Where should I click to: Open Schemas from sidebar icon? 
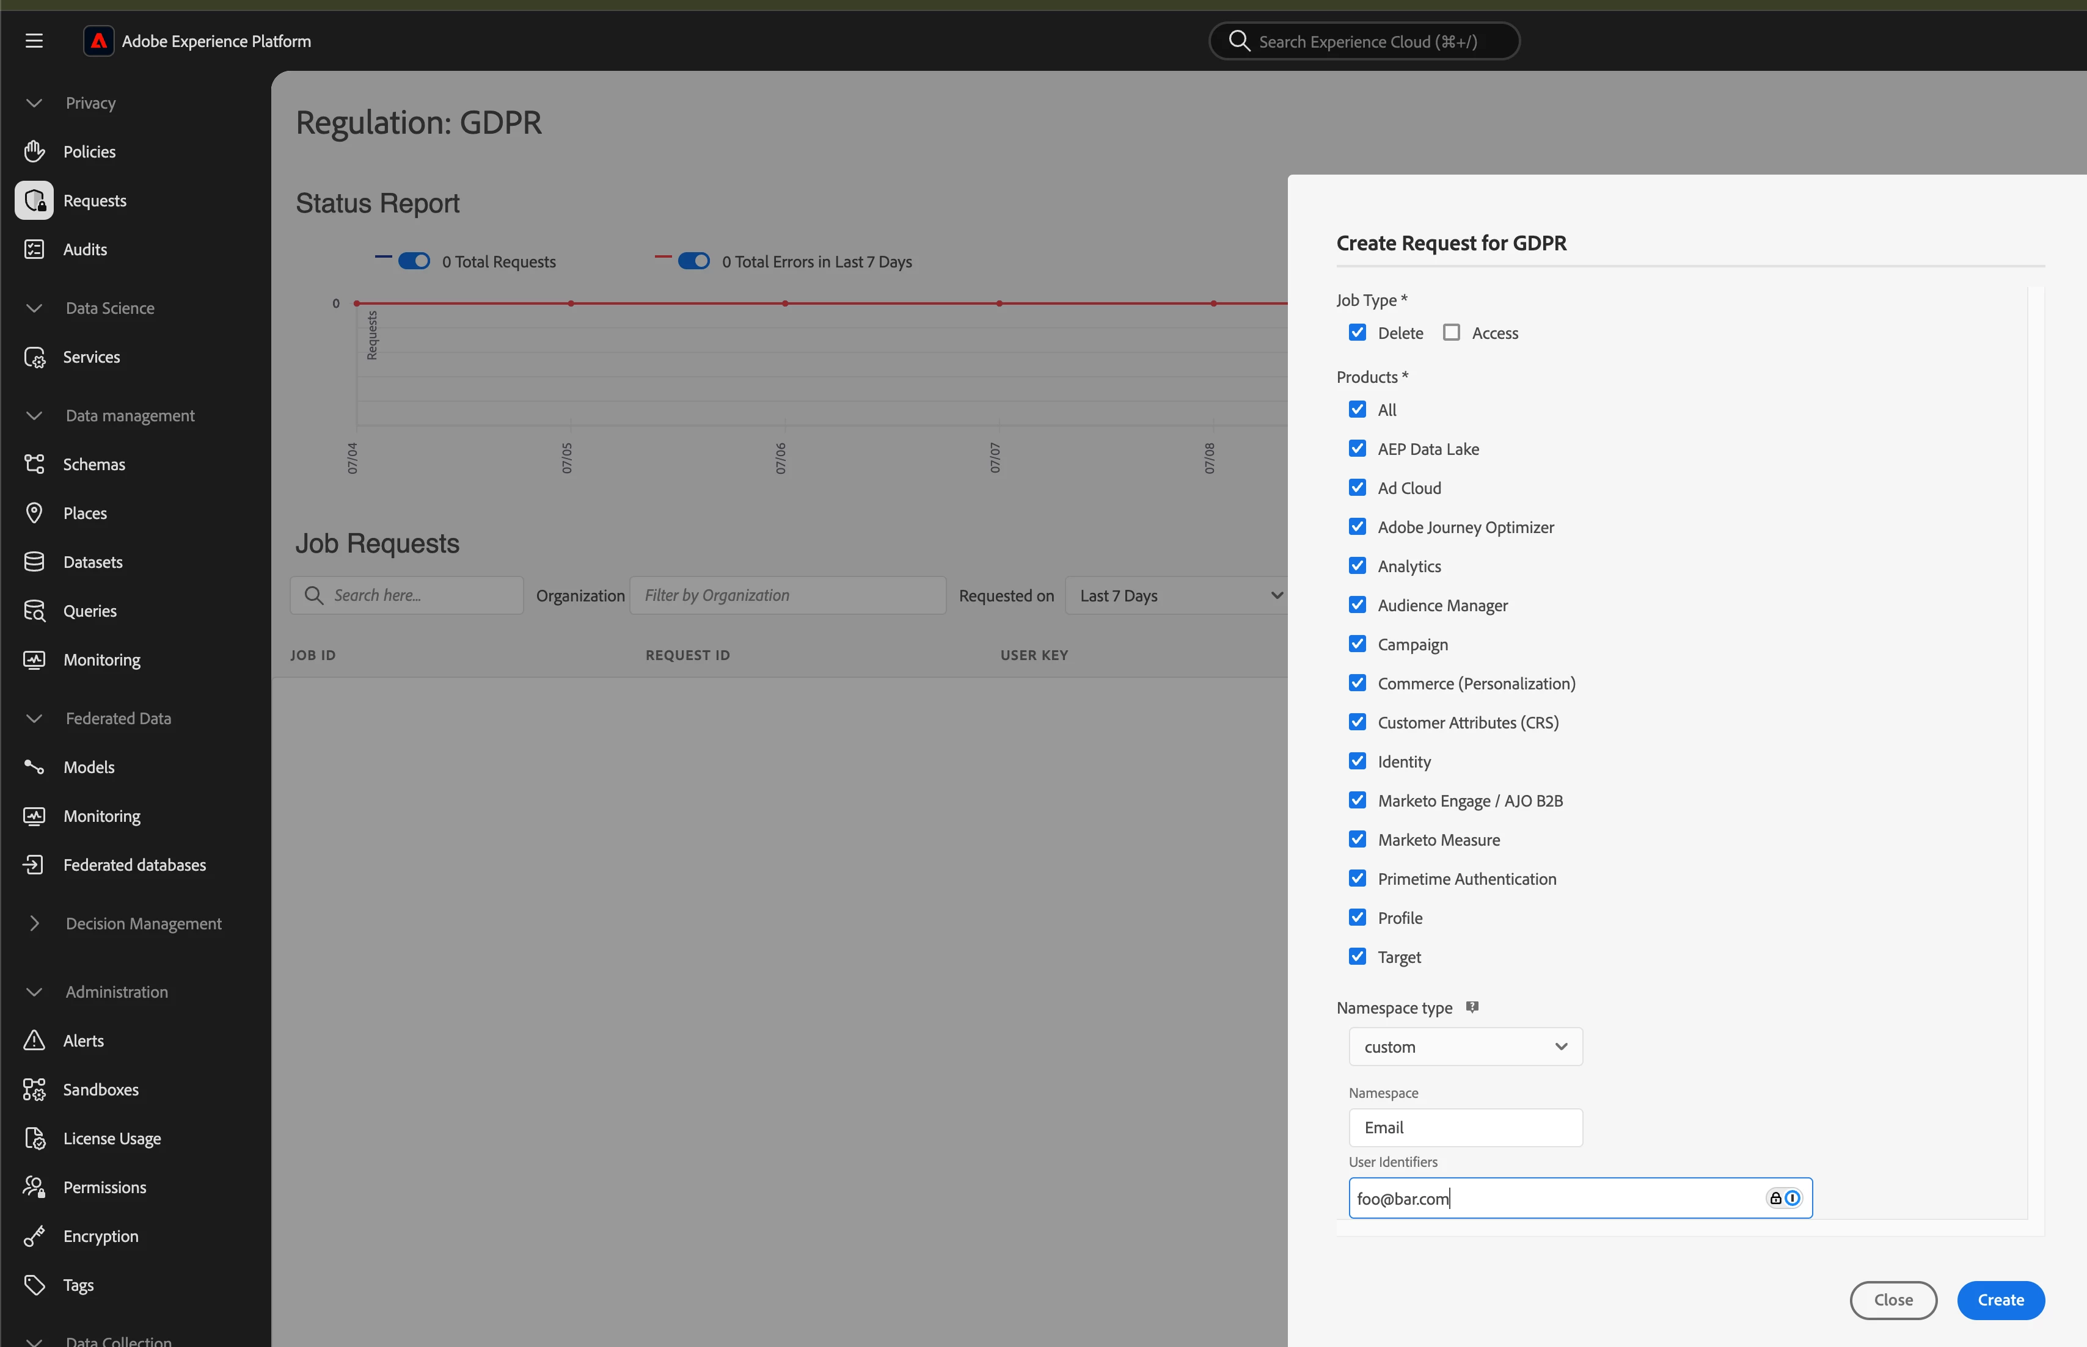point(34,465)
